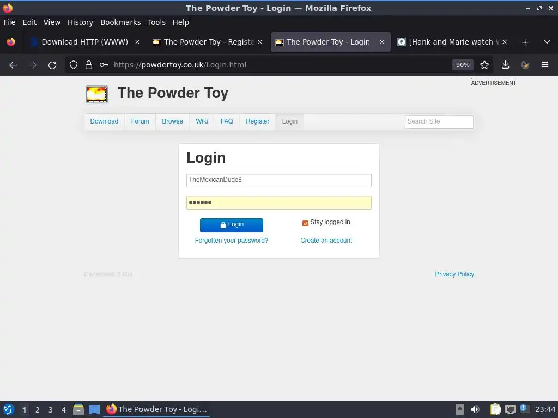558x418 pixels.
Task: Open the Privacy Policy link
Action: pyautogui.click(x=454, y=274)
